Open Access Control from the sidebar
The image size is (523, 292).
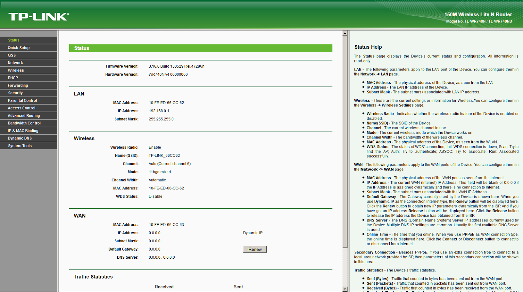tap(29, 108)
